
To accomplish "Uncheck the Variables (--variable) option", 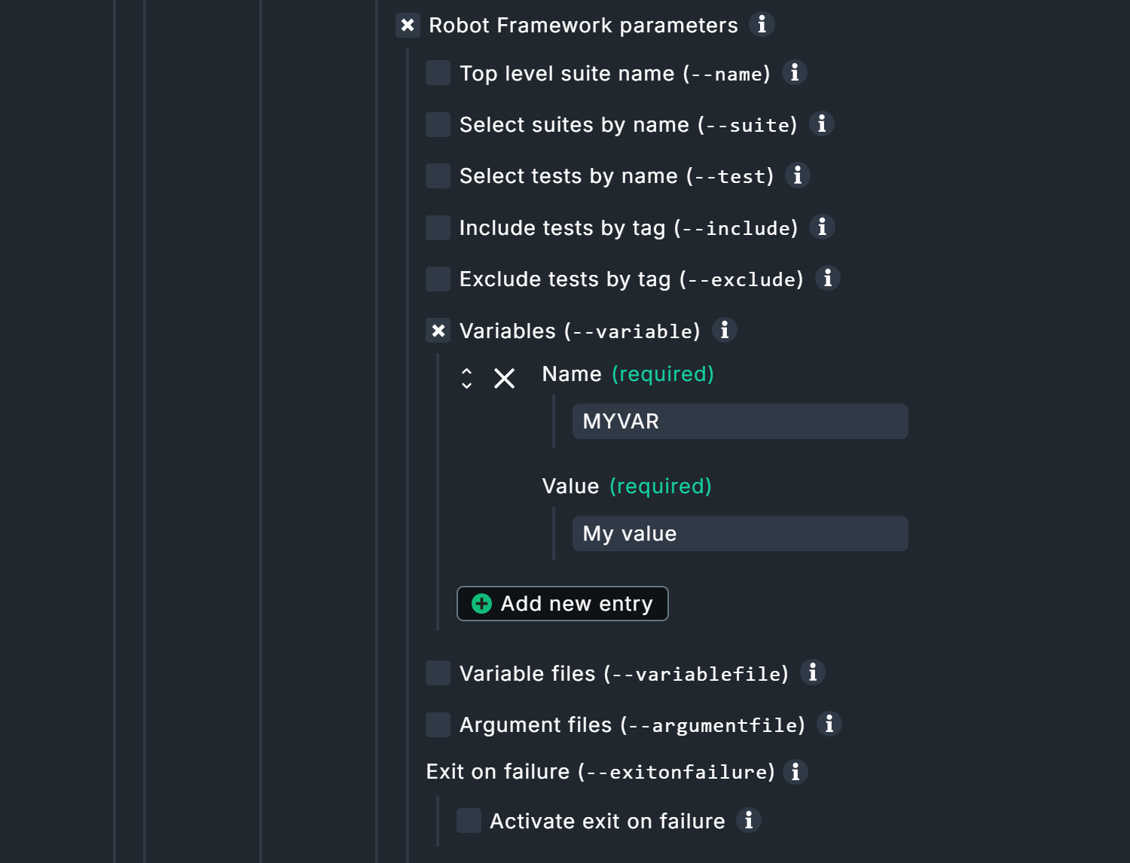I will tap(438, 331).
